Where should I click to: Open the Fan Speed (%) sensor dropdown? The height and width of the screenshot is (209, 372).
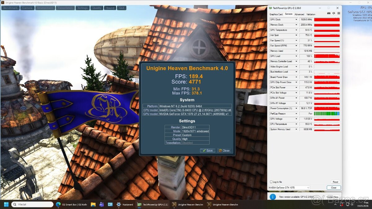pos(296,41)
